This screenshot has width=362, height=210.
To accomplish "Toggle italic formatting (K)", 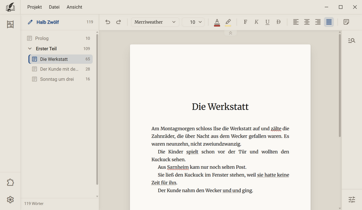I will click(256, 22).
